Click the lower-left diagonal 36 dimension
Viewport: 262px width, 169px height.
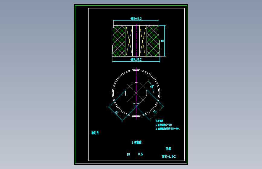tap(117, 112)
